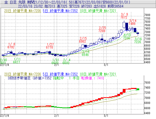
Task: Click the 3/9 tall white candlestick
Action: pos(124,25)
